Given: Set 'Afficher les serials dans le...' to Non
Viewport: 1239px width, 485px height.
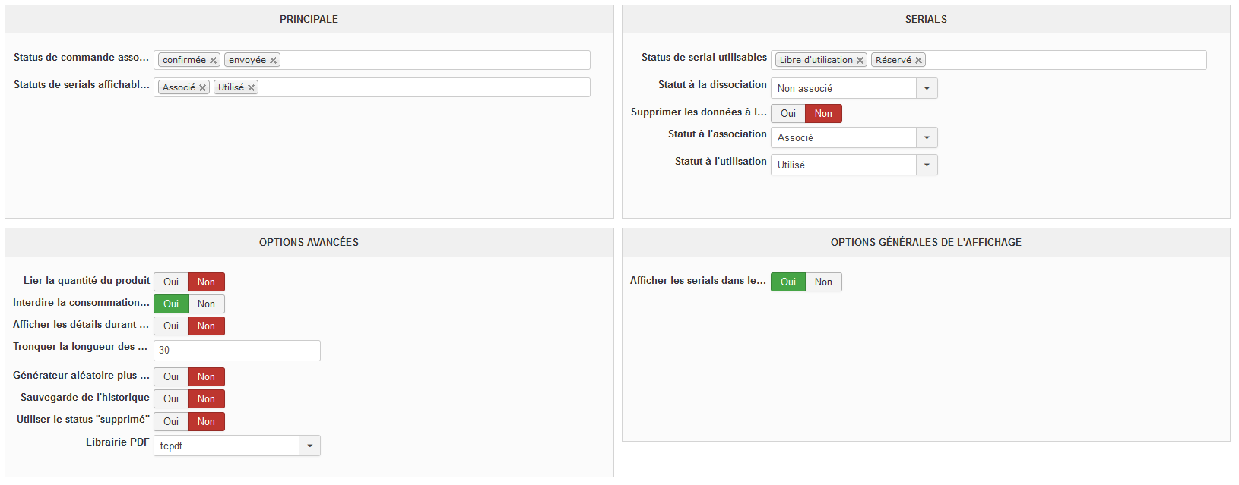Looking at the screenshot, I should [823, 282].
